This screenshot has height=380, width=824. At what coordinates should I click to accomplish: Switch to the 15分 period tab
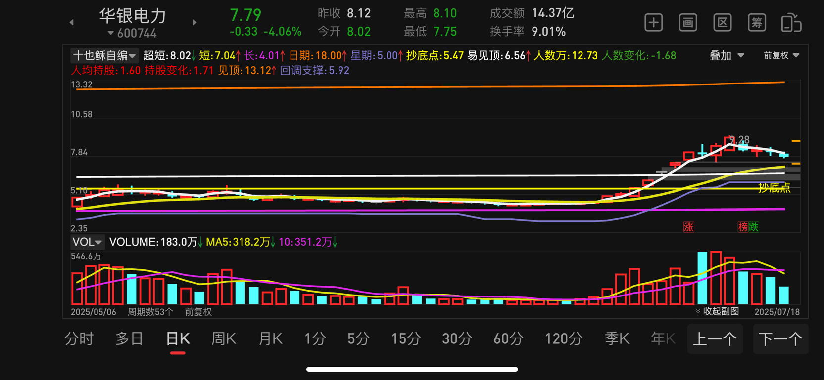click(x=406, y=339)
